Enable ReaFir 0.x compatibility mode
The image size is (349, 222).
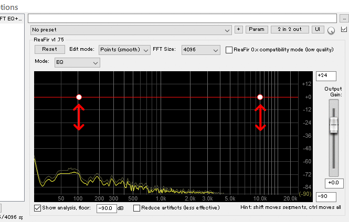coord(229,50)
